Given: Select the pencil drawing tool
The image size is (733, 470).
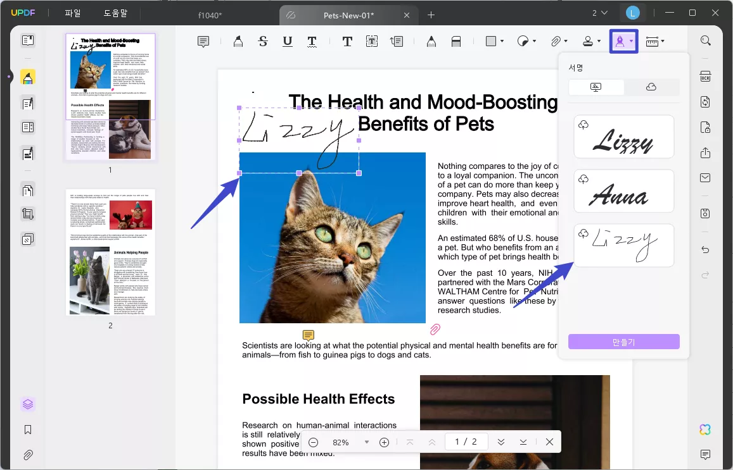Looking at the screenshot, I should tap(431, 42).
